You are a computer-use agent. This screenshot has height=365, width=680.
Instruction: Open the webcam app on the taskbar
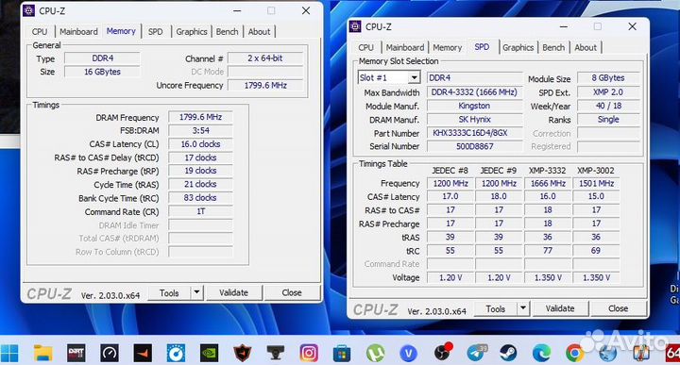coord(276,354)
